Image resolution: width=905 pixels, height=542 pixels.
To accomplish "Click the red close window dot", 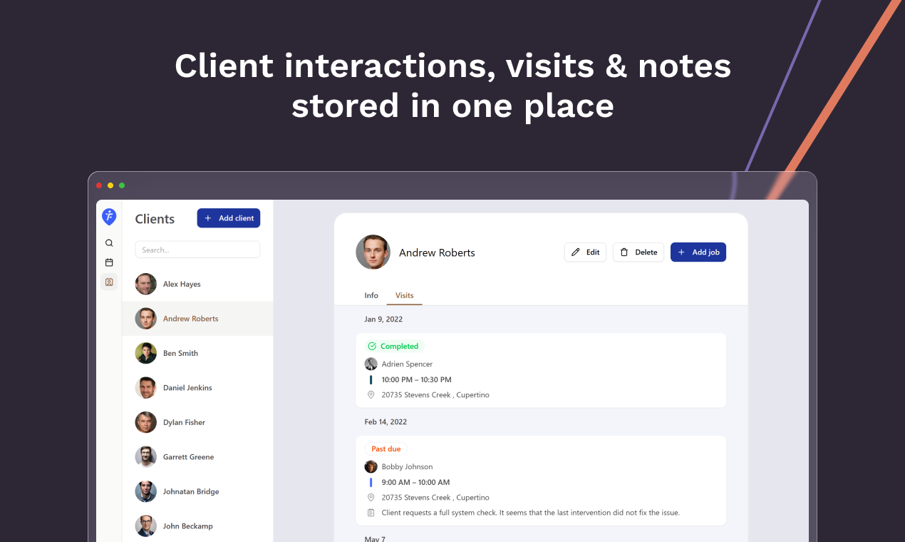I will point(99,185).
